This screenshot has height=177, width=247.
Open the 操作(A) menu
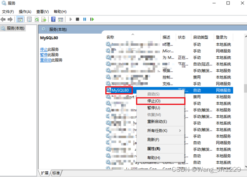(25, 12)
